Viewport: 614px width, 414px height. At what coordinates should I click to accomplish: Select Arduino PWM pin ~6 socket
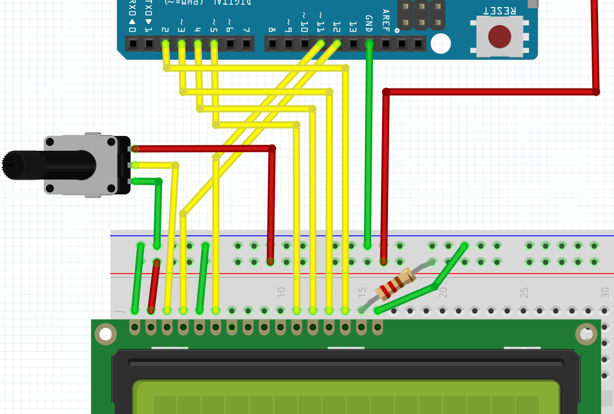click(230, 43)
